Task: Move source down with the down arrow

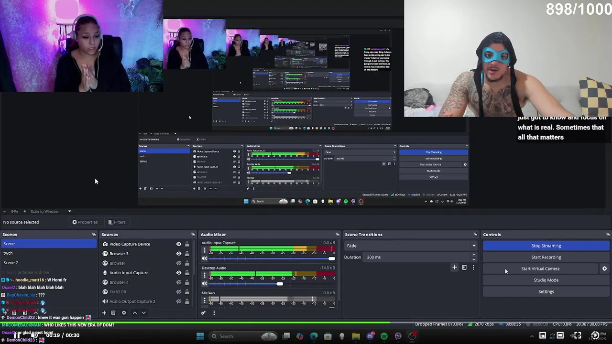Action: tap(143, 313)
